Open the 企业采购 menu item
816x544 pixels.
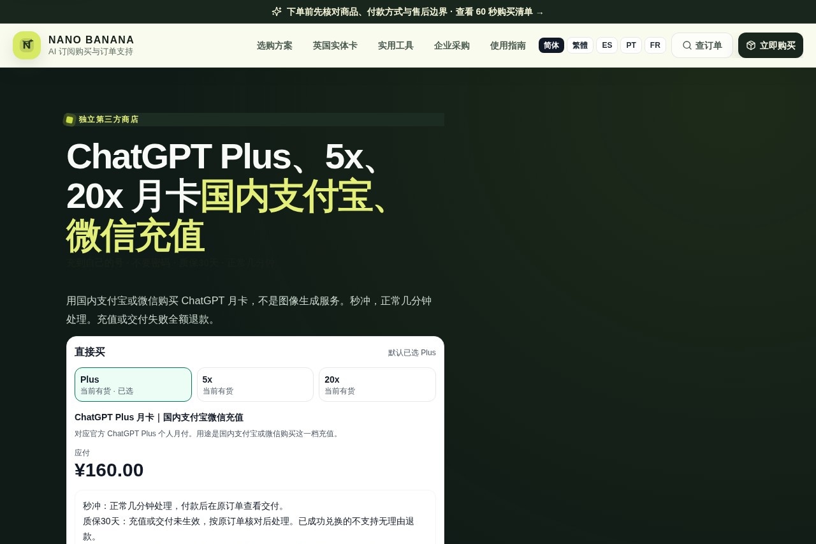[x=452, y=45]
